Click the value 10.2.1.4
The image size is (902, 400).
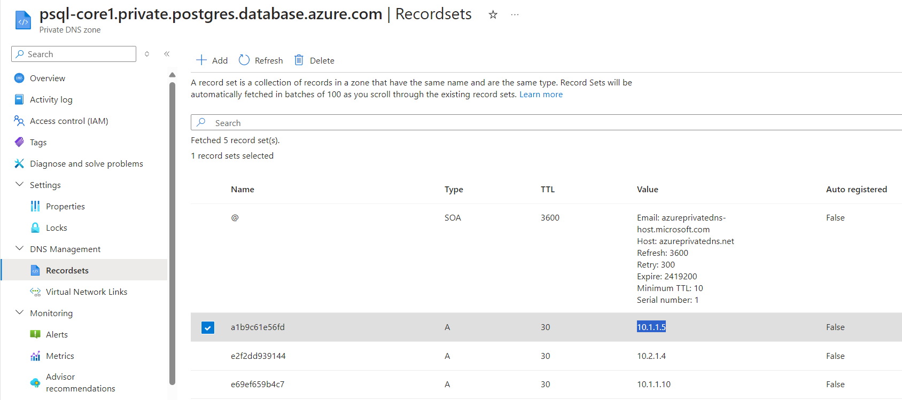tap(651, 356)
